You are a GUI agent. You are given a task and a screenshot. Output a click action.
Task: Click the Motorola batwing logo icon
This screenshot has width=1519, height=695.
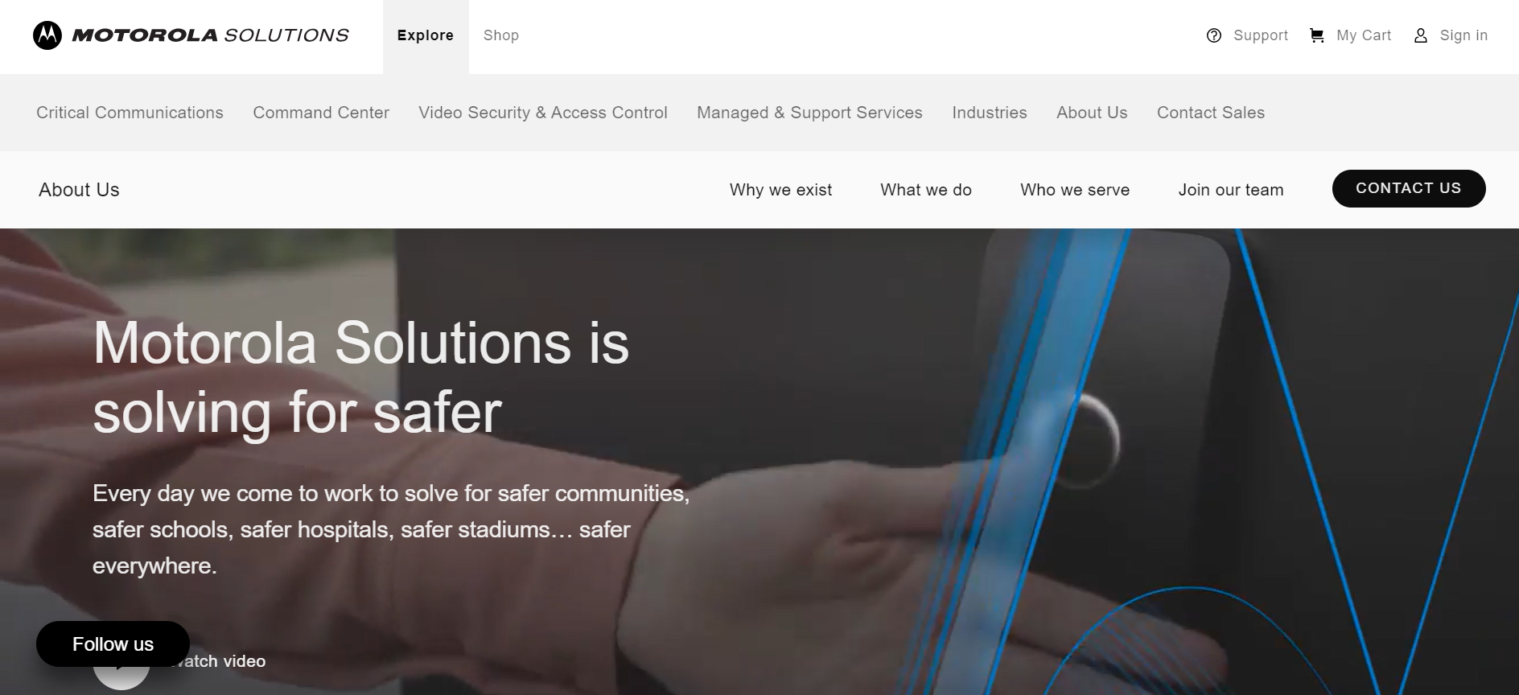pyautogui.click(x=47, y=35)
